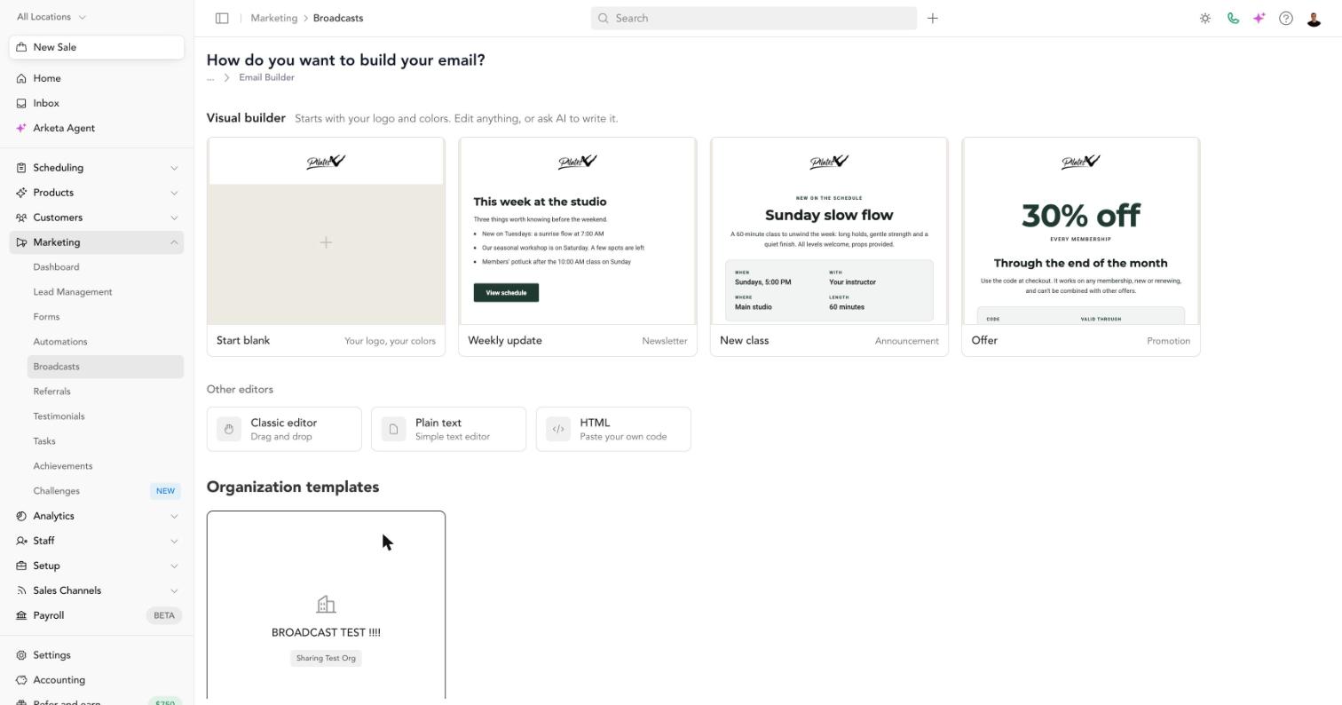
Task: Expand the Customers section chevron
Action: (174, 218)
